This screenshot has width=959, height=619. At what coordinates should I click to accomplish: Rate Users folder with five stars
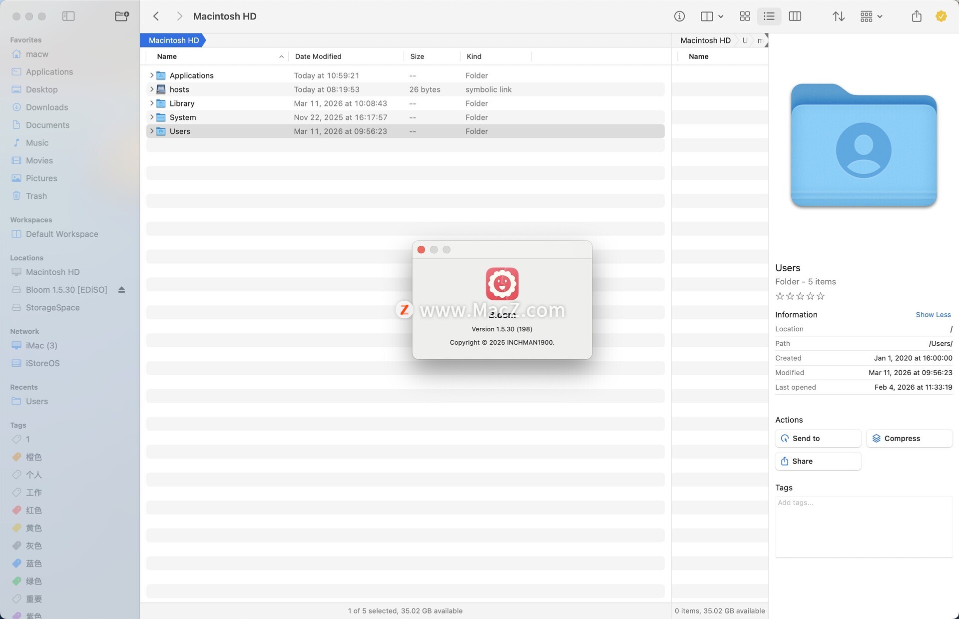coord(821,296)
